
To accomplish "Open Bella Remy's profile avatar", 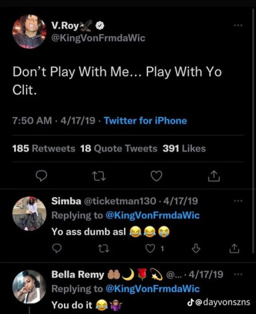I will pos(29,287).
